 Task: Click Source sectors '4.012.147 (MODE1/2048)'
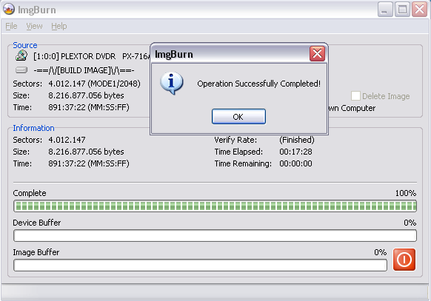pyautogui.click(x=94, y=84)
